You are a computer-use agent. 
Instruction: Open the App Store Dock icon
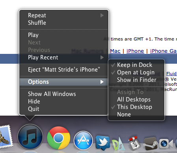click(83, 140)
